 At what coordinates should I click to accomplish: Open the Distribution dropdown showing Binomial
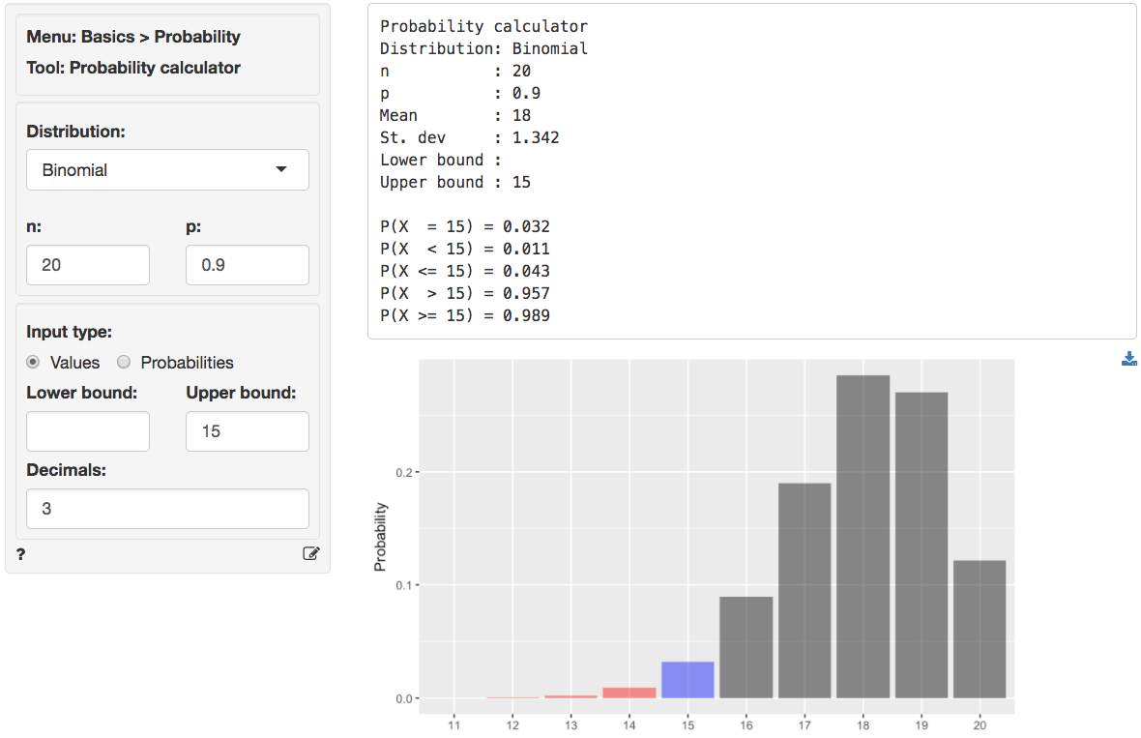[x=167, y=170]
